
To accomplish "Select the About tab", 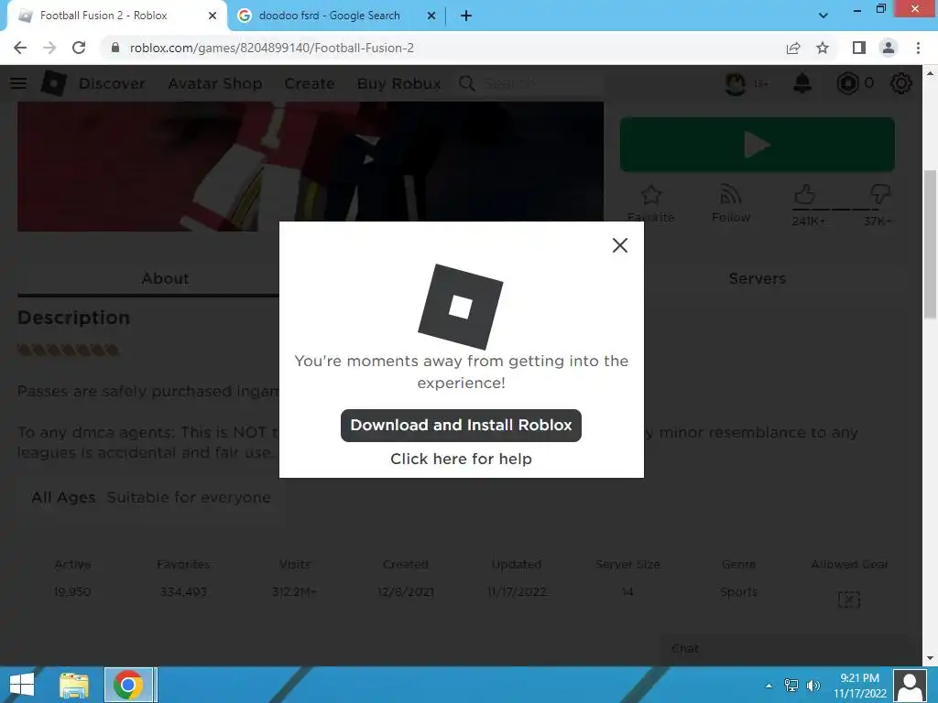I will pyautogui.click(x=165, y=278).
